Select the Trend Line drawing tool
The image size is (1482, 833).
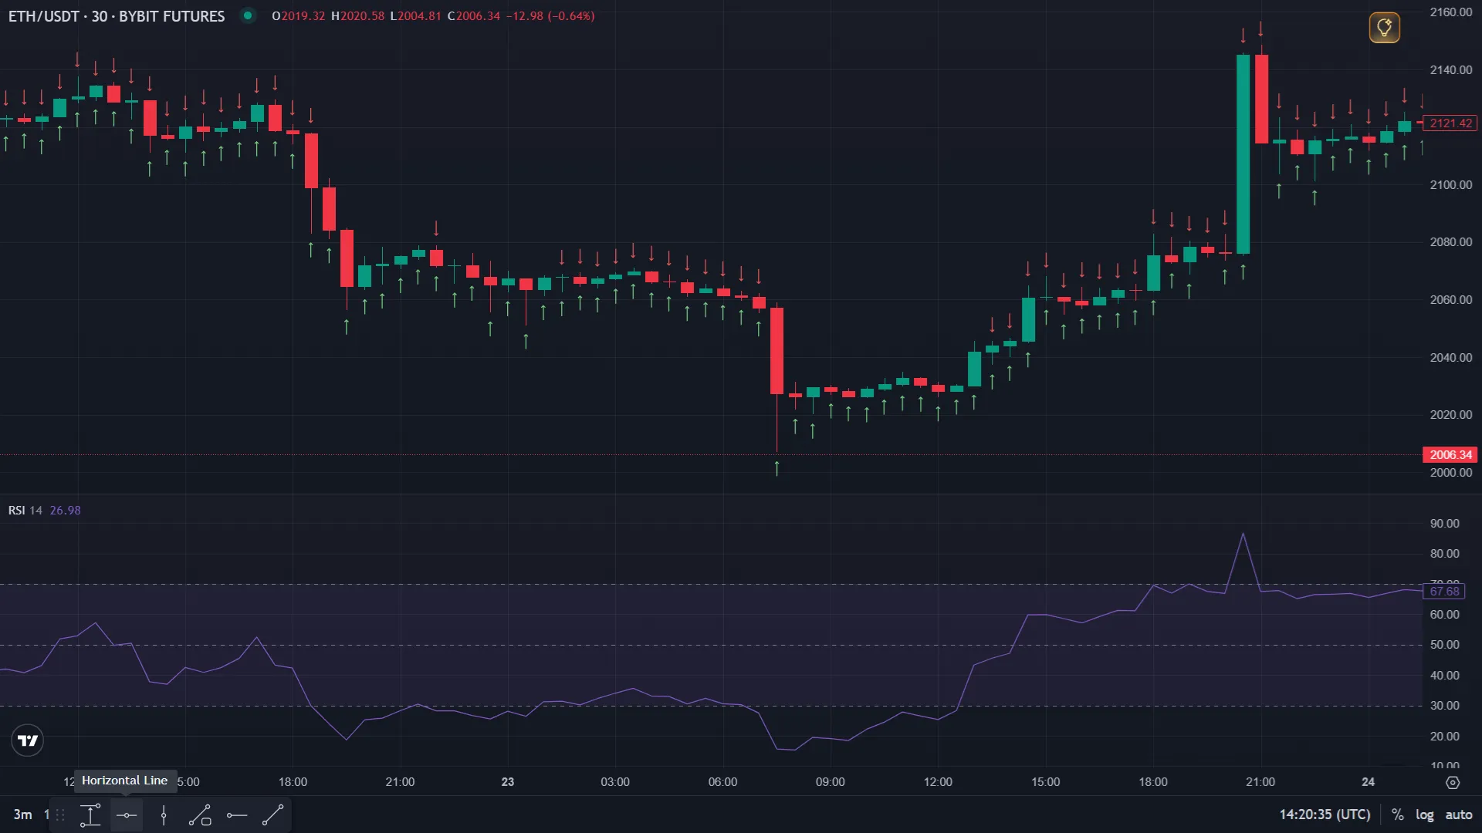(x=273, y=815)
